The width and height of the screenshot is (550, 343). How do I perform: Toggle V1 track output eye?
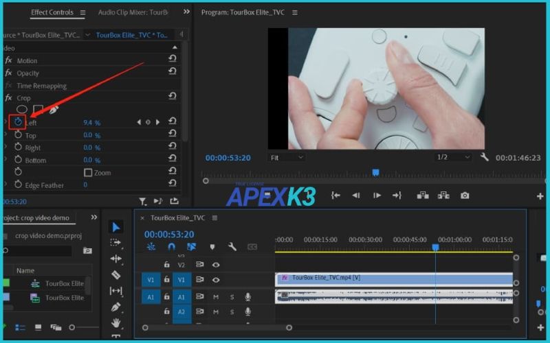pos(216,280)
